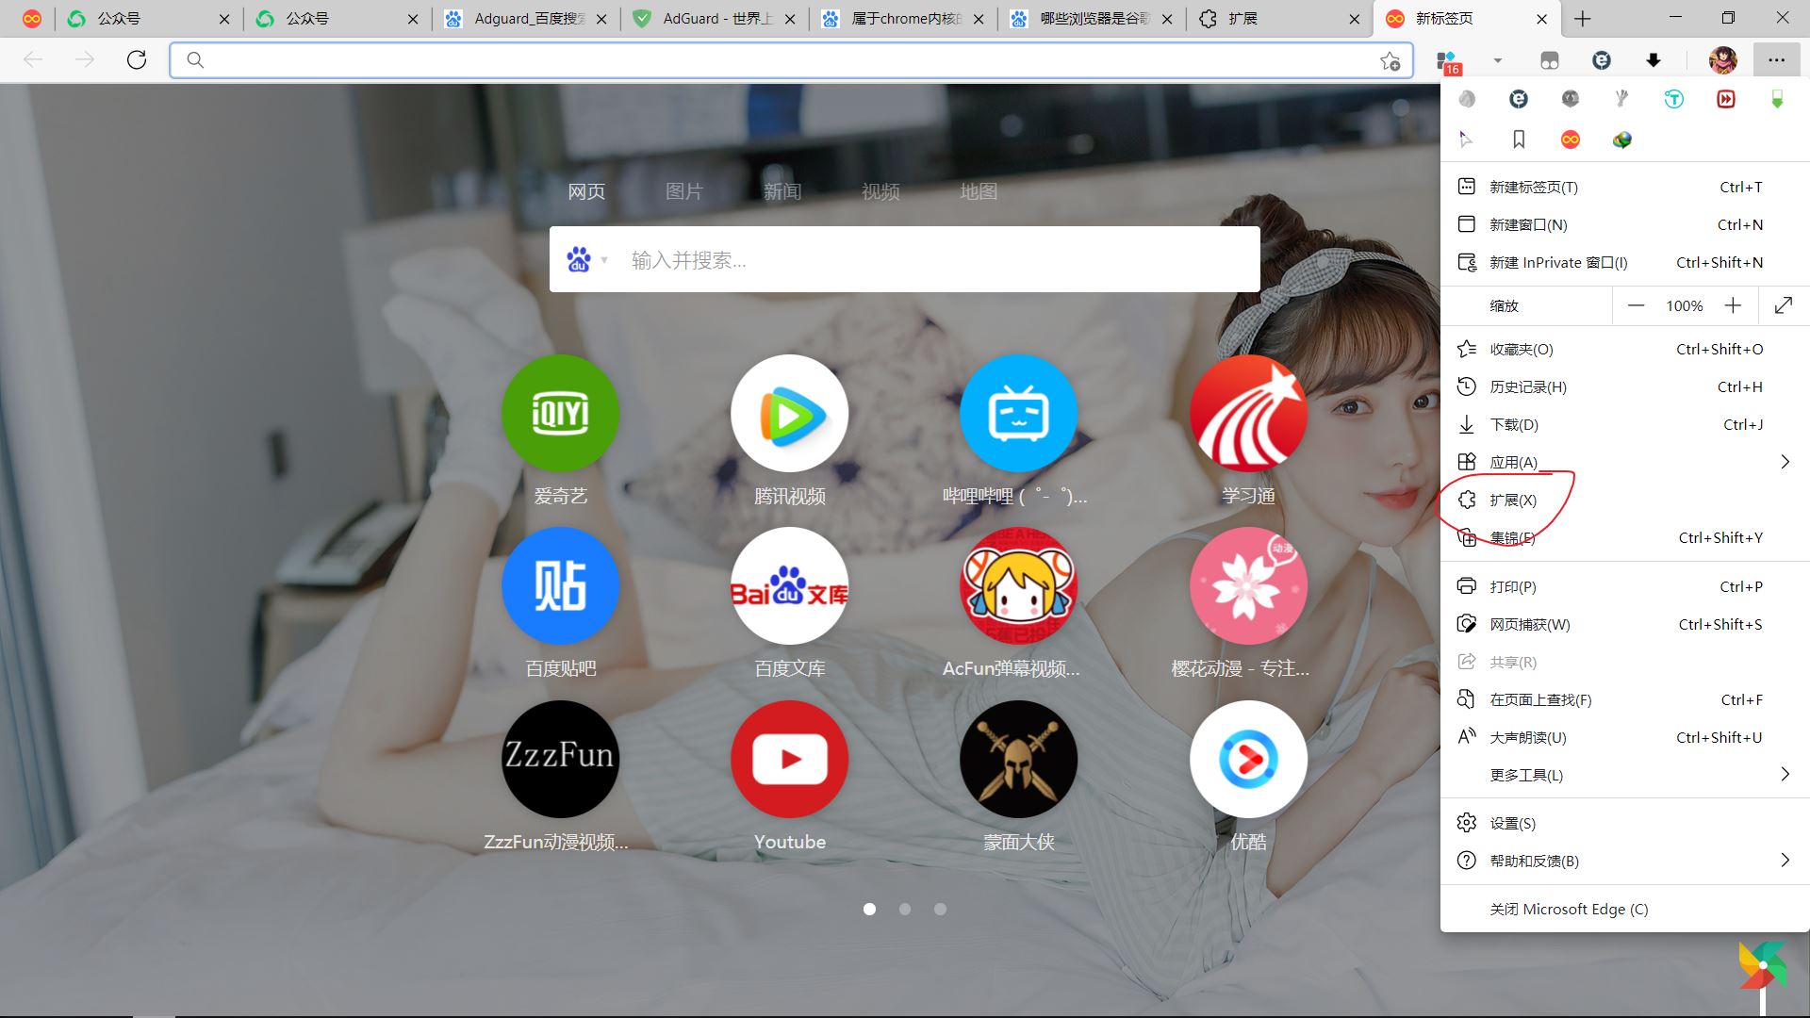Click the IDM globe extension icon
The height and width of the screenshot is (1018, 1810).
(1622, 139)
